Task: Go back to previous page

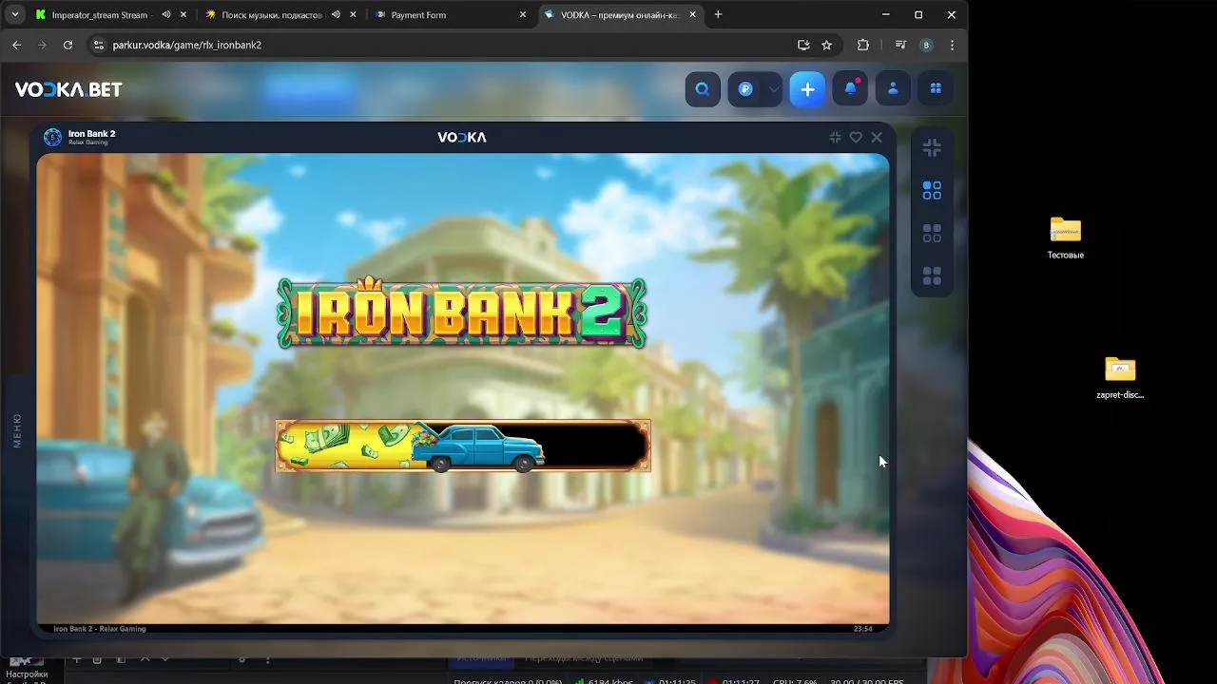Action: [16, 45]
